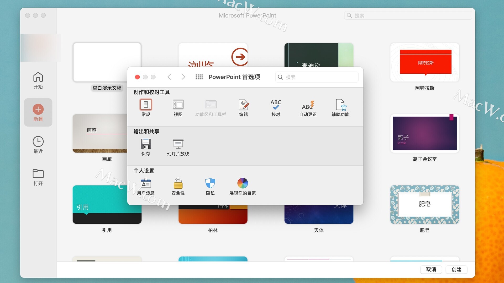Image resolution: width=504 pixels, height=283 pixels.
Task: Open the 常规 (General) preferences pane
Action: (x=146, y=108)
